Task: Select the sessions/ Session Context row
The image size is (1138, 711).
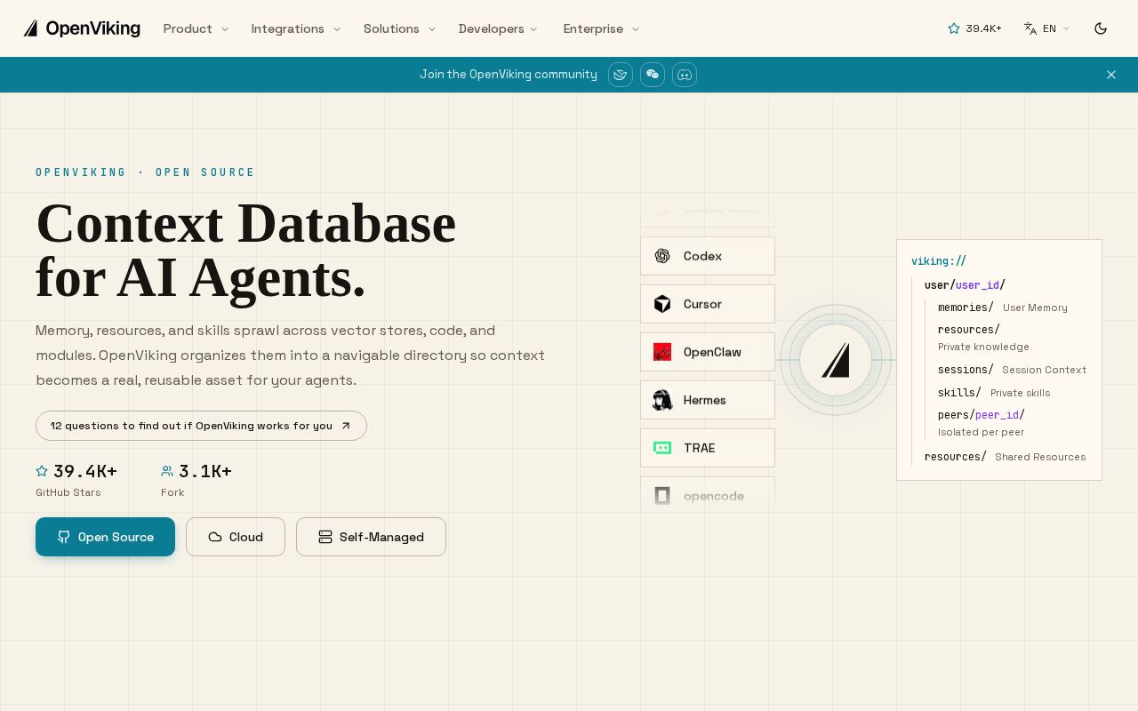Action: point(1012,370)
